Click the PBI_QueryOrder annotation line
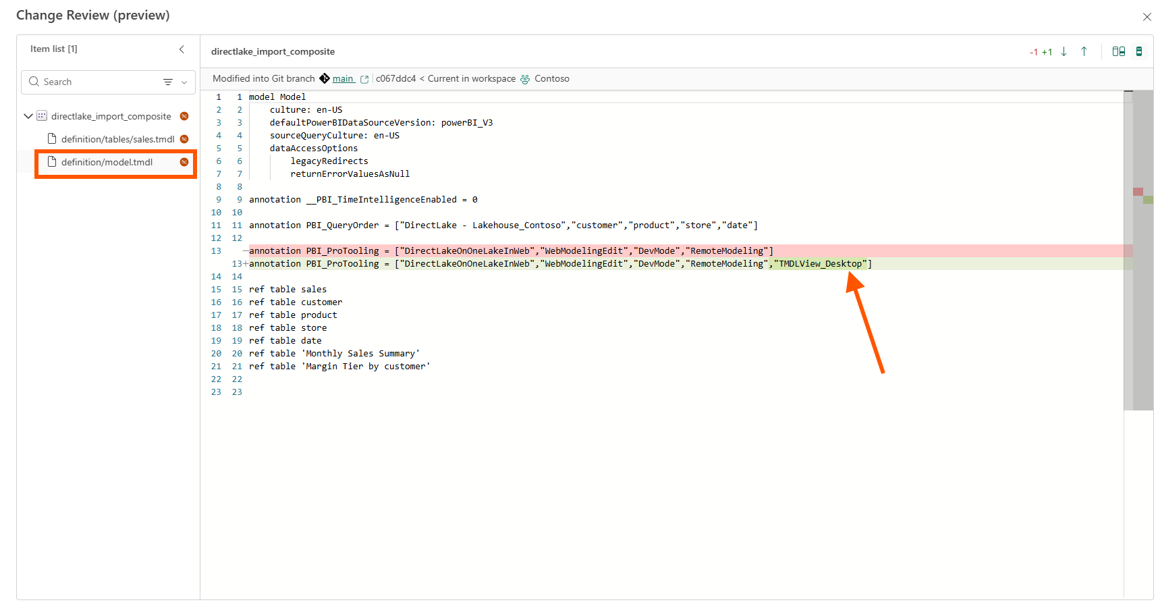Screen dimensions: 1160x615 pos(503,225)
